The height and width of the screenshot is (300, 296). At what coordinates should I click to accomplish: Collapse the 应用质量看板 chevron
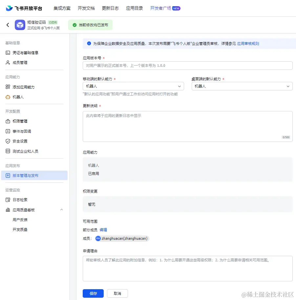(x=62, y=210)
